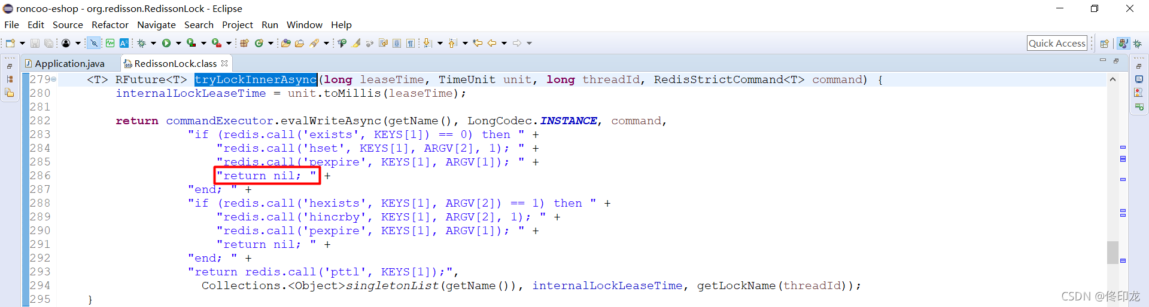Click the Run External Tools icon
The width and height of the screenshot is (1149, 307).
tap(217, 43)
